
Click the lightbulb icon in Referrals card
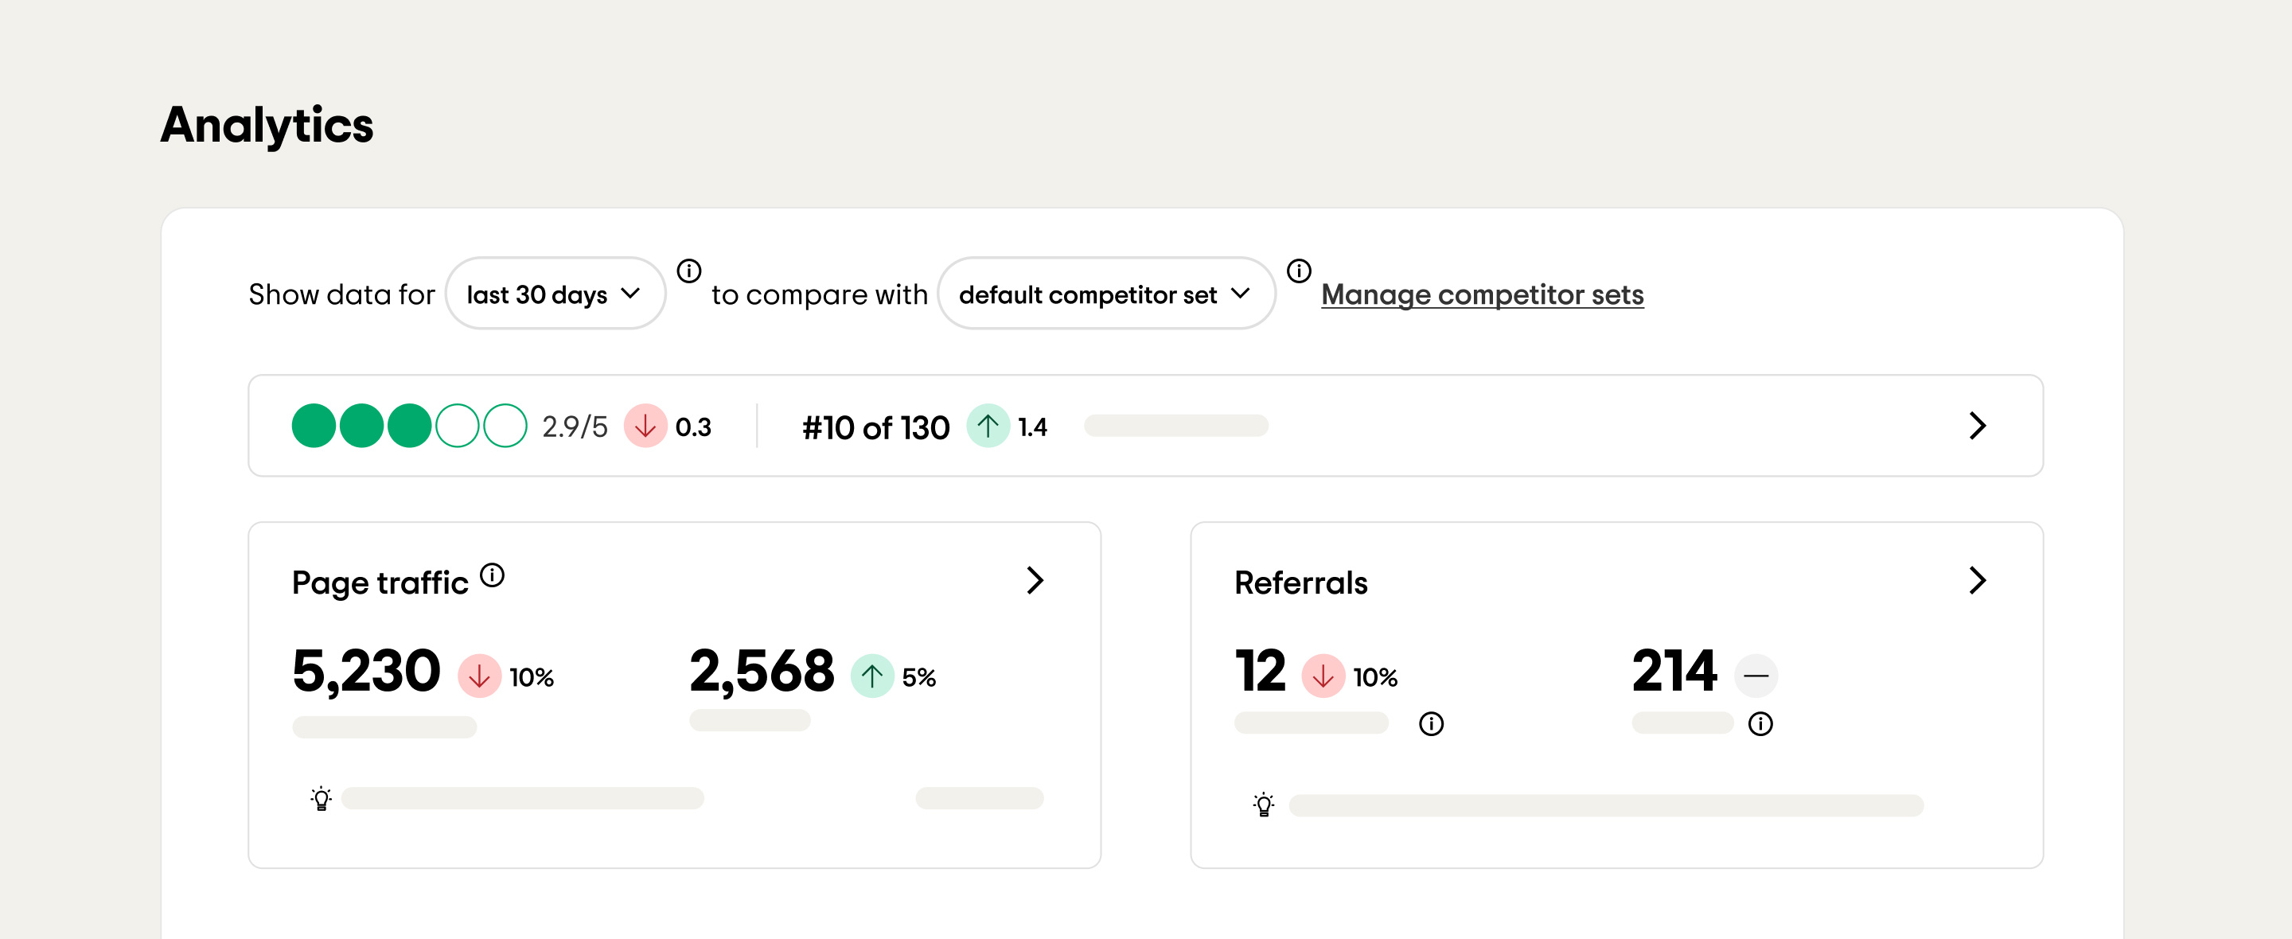(x=1264, y=805)
